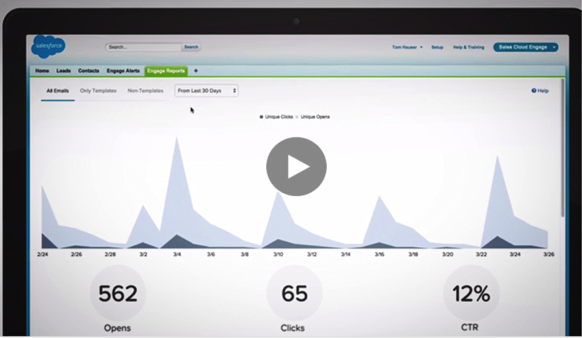The width and height of the screenshot is (582, 338).
Task: Go to the Contacts tab
Action: tap(89, 71)
